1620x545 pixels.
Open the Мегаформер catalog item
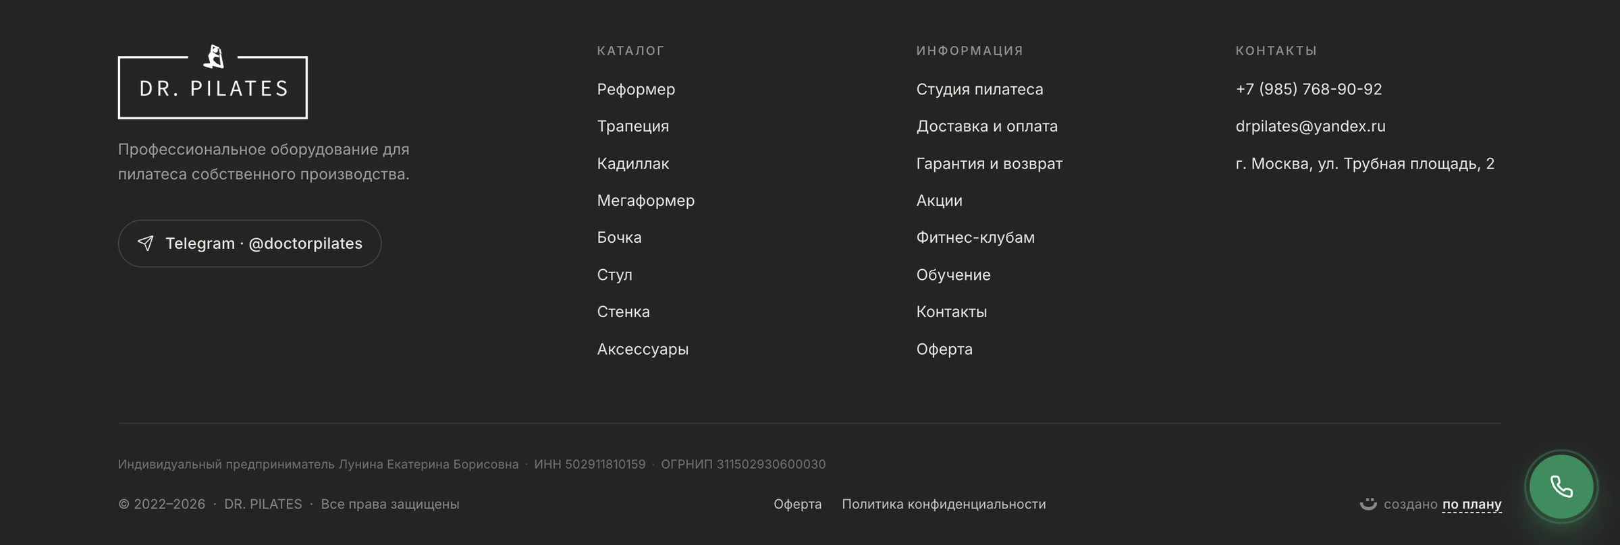(x=646, y=200)
